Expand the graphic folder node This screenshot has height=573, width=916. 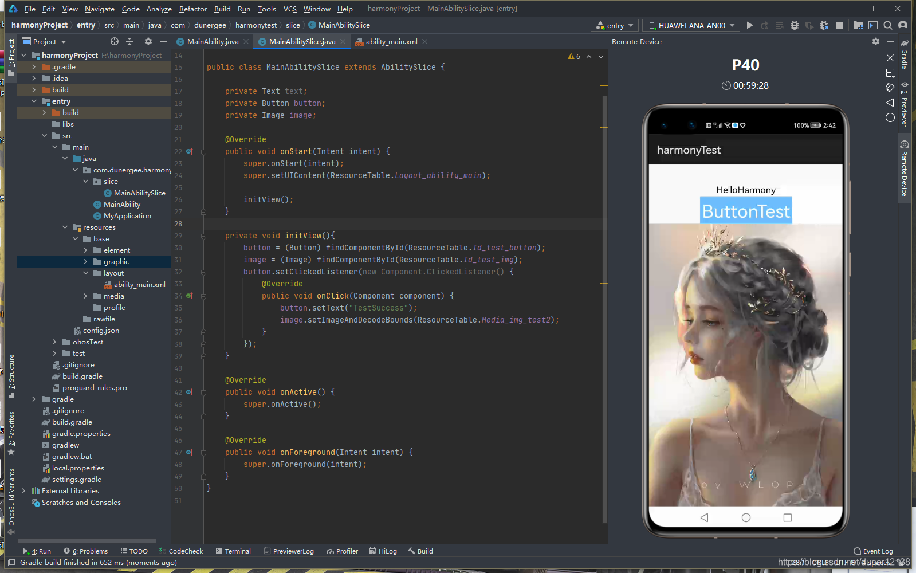(86, 262)
